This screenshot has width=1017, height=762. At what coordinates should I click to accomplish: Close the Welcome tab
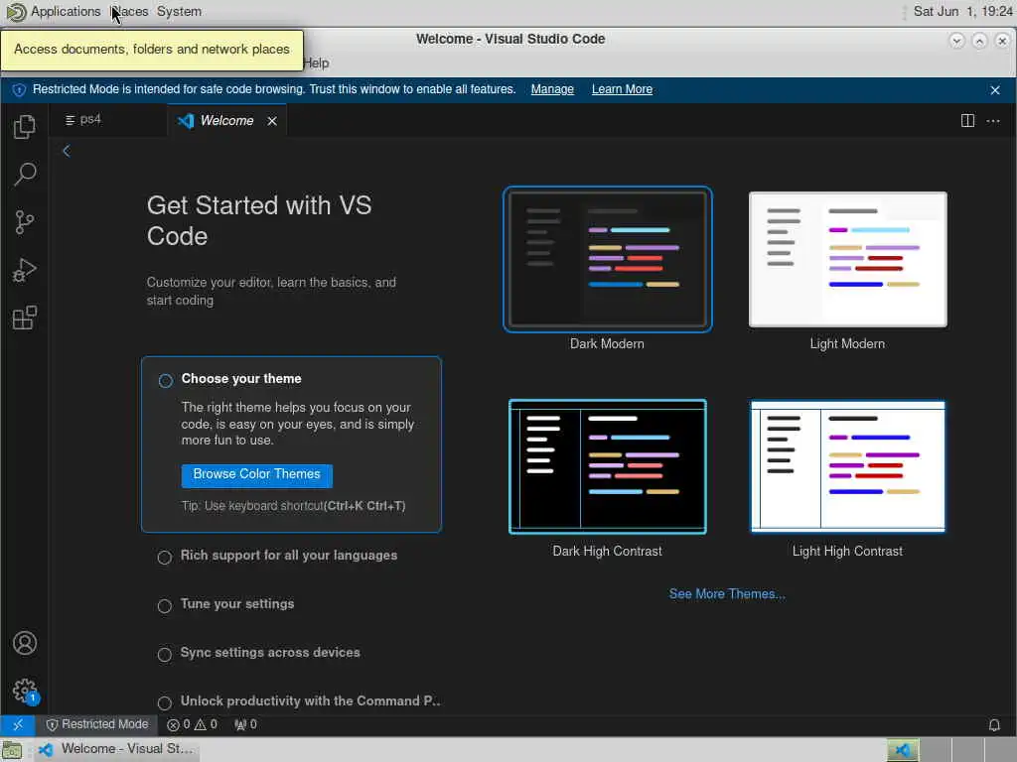point(272,120)
